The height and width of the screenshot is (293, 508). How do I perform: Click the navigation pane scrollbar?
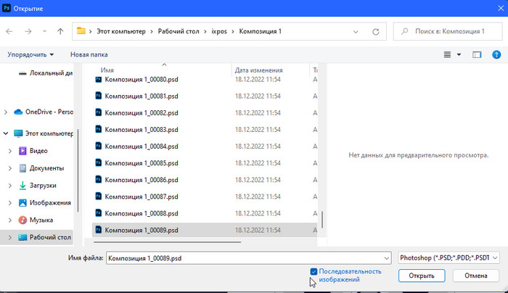click(x=78, y=170)
